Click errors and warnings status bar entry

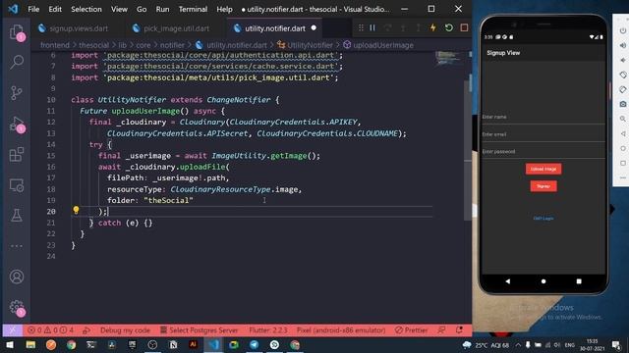tap(50, 330)
